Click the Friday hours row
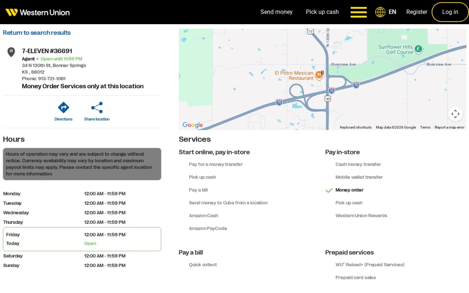This screenshot has height=293, width=469. pyautogui.click(x=82, y=235)
